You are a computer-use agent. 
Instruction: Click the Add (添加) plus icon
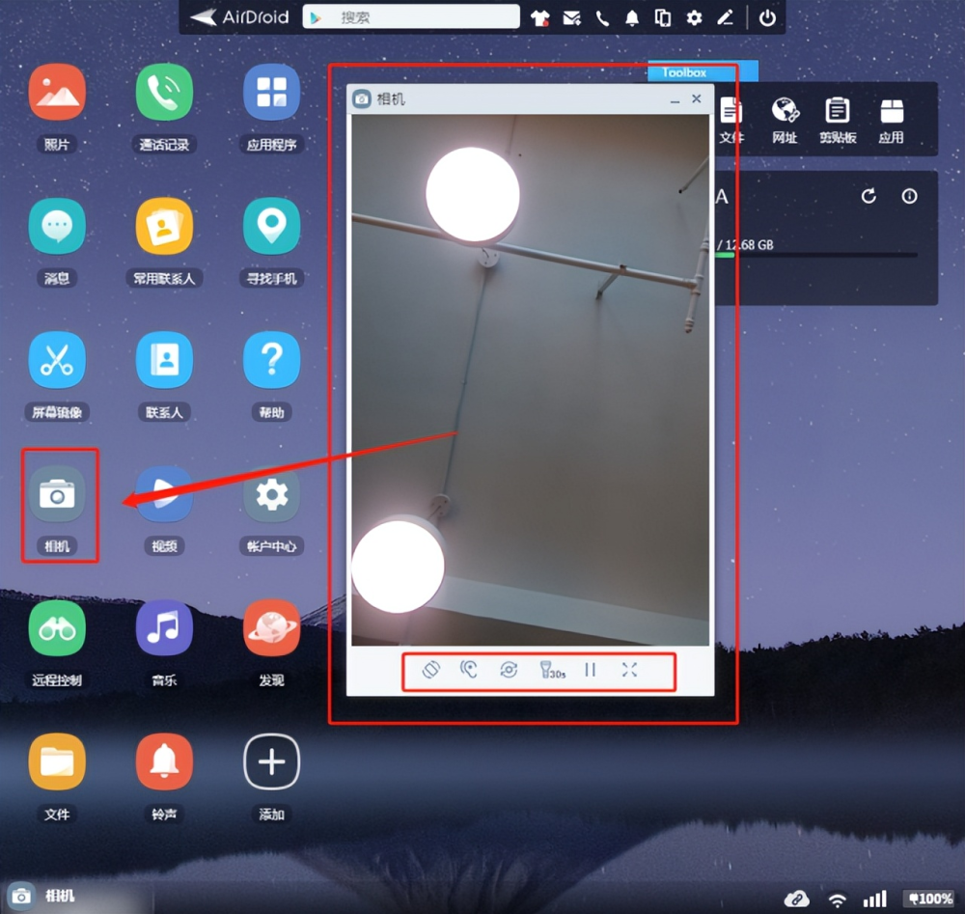click(271, 762)
